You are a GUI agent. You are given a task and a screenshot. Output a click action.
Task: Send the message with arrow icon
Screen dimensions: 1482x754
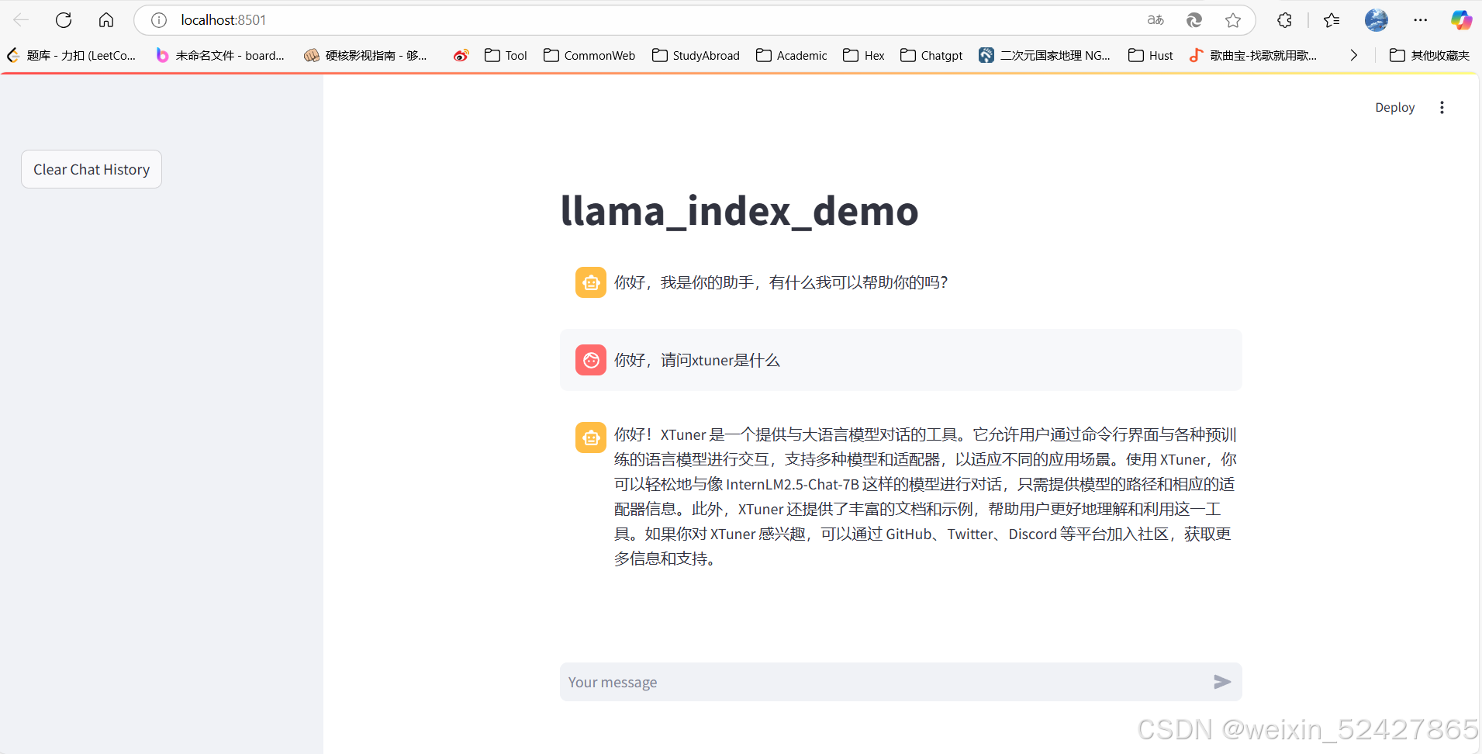[1222, 682]
